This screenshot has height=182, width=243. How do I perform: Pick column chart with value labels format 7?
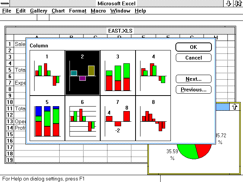click(118, 118)
